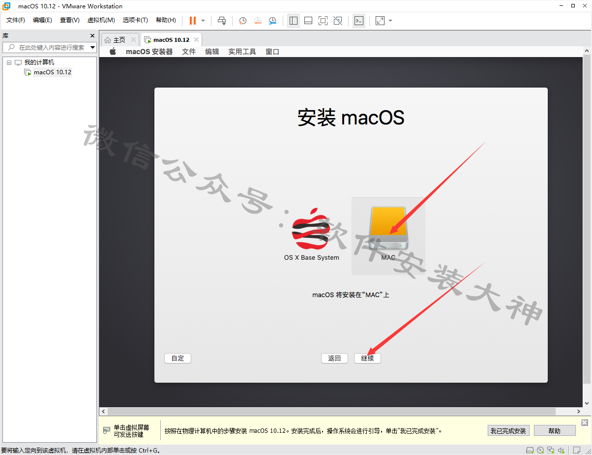Select macOS 10.12 in the library tree
This screenshot has width=592, height=455.
pos(52,72)
